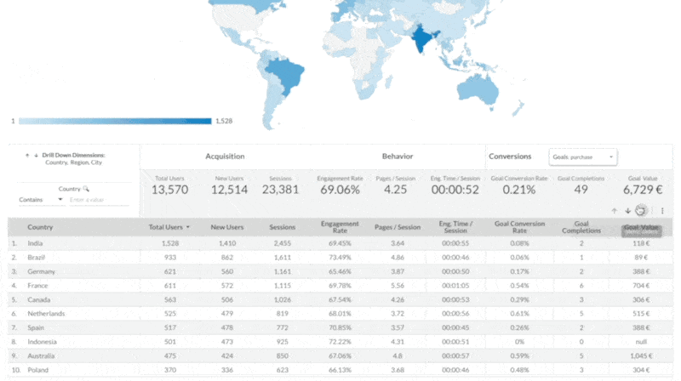This screenshot has height=381, width=681.
Task: Sort table by Goal Value column header
Action: [641, 227]
